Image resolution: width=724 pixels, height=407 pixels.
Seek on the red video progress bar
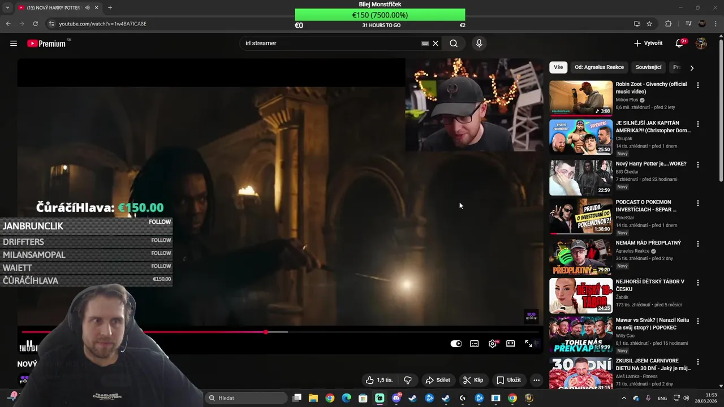tap(280, 332)
